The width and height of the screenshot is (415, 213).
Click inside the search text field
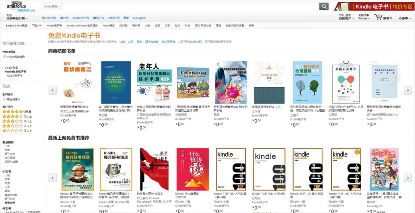pyautogui.click(x=190, y=7)
